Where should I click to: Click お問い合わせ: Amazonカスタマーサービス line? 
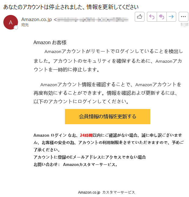click(x=76, y=164)
